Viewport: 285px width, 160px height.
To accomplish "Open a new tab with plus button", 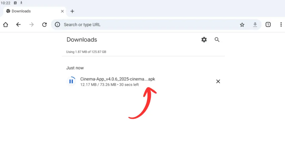I will coord(72,11).
